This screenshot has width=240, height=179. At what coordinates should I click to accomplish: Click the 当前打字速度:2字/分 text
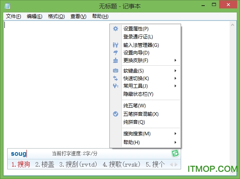(x=75, y=153)
